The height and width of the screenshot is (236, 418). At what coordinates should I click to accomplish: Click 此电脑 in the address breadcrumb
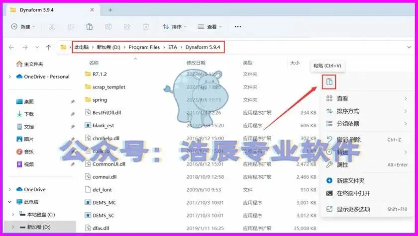[x=82, y=47]
